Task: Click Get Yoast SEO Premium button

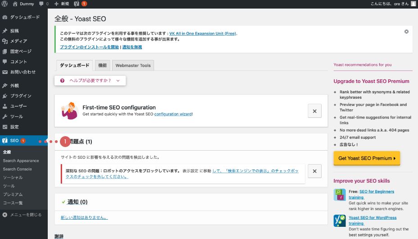Action: pos(367,158)
